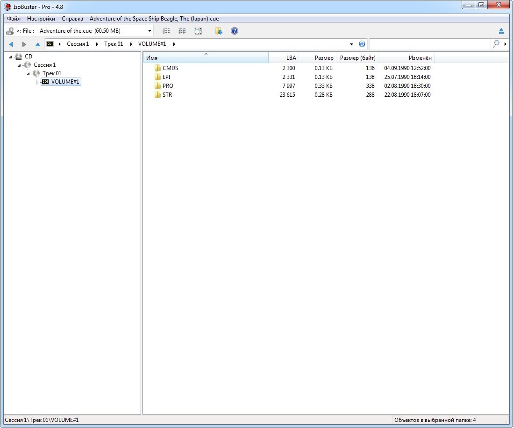This screenshot has height=428, width=513.
Task: Click the CD disc icon in tree
Action: coord(19,56)
